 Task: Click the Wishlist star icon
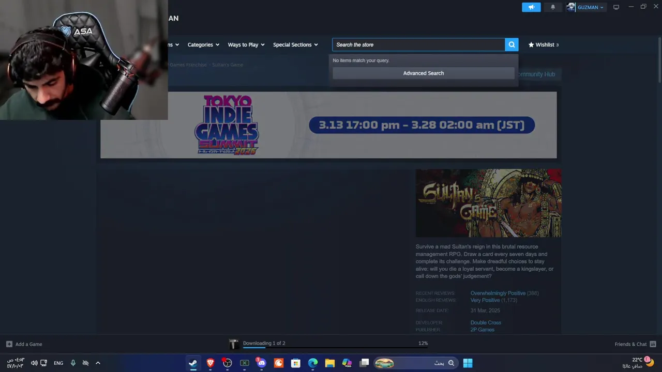click(x=531, y=44)
